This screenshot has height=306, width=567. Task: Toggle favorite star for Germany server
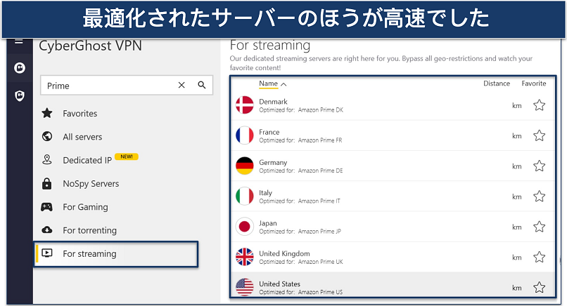539,166
